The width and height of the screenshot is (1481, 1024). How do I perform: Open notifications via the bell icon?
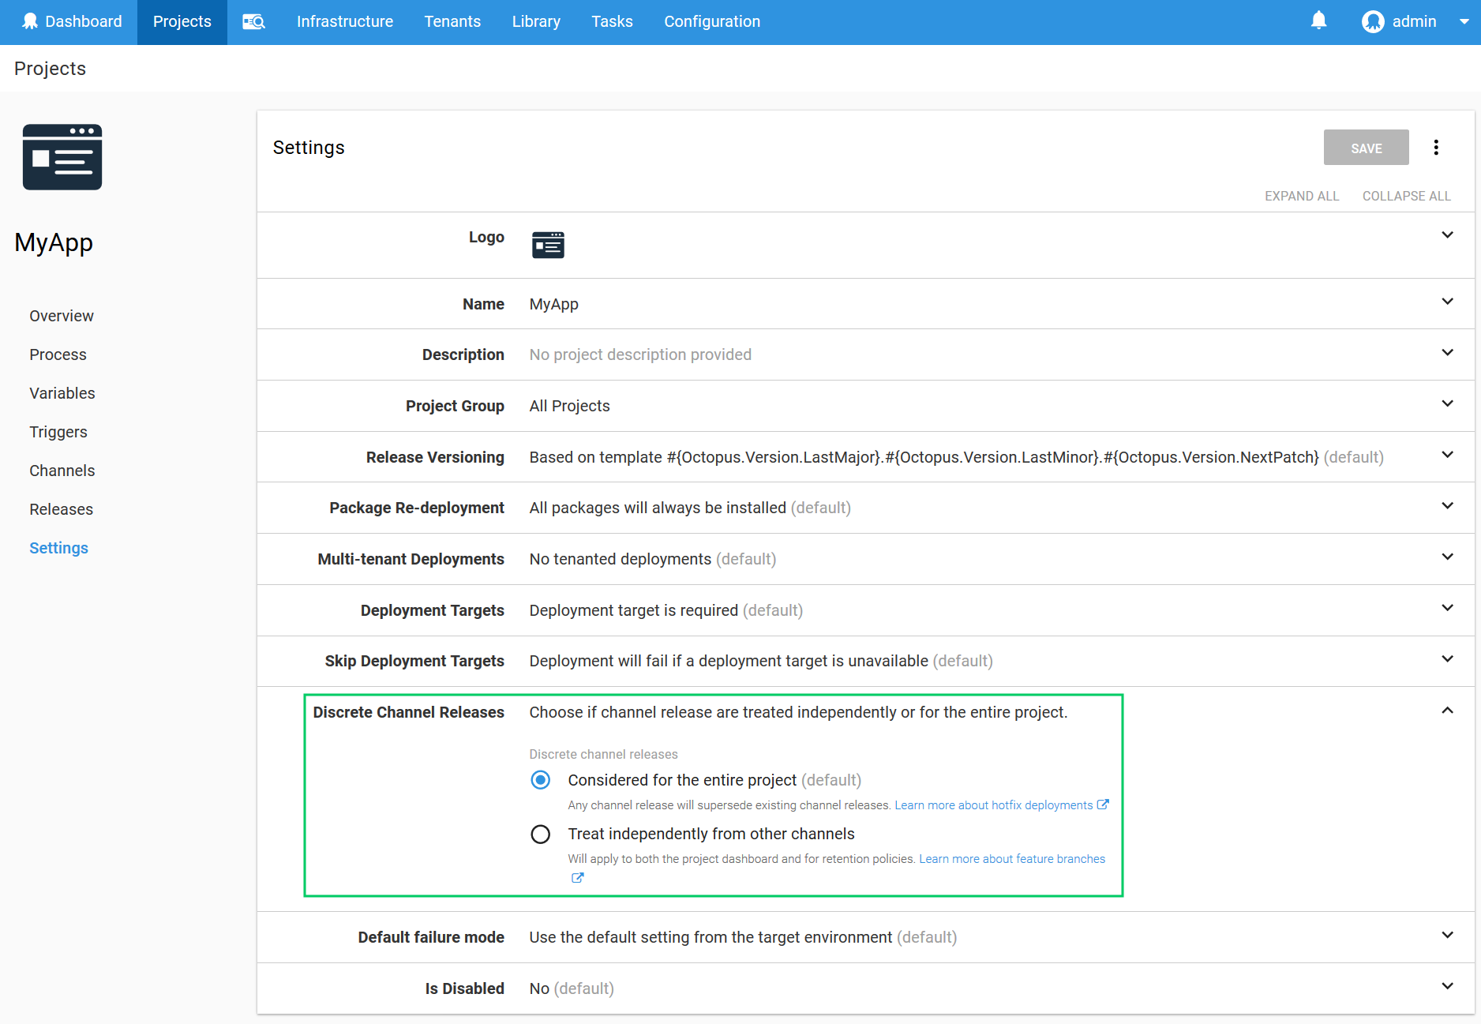1318,21
